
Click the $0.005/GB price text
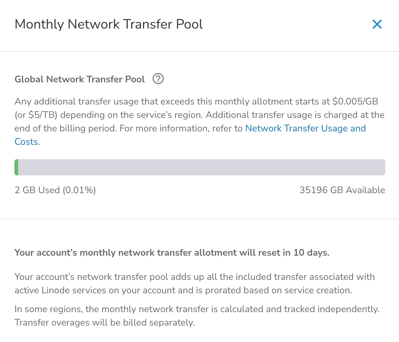tap(355, 101)
